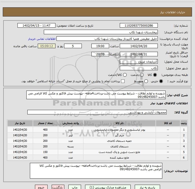Click the توضیحات خریدار text area
Image resolution: width=195 pixels, height=189 pixels.
pyautogui.click(x=96, y=171)
